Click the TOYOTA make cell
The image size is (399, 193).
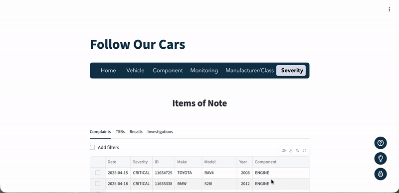189,173
